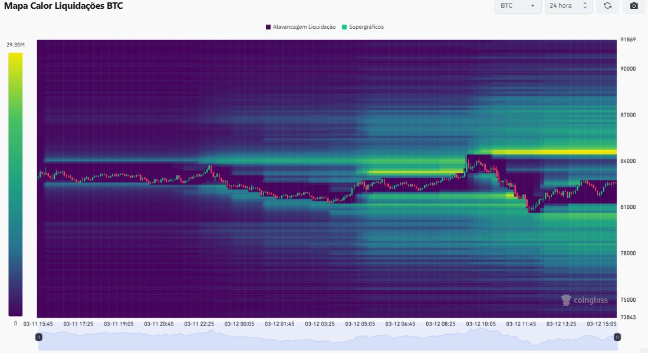This screenshot has height=353, width=648.
Task: Click the bright yellow liquidation band above 84000
Action: pyautogui.click(x=554, y=152)
